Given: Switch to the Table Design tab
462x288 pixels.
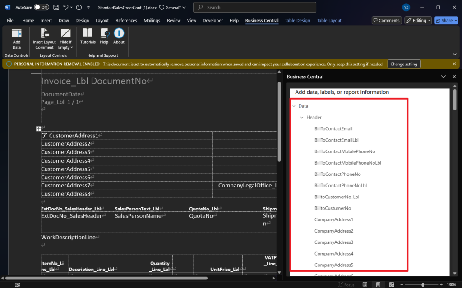Looking at the screenshot, I should coord(297,20).
